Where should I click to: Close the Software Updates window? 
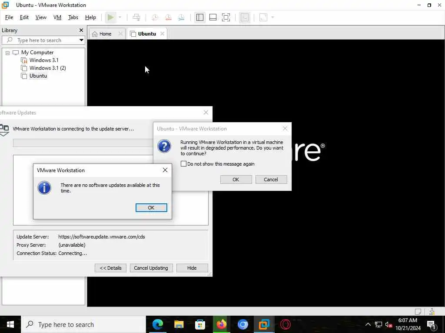coord(206,113)
